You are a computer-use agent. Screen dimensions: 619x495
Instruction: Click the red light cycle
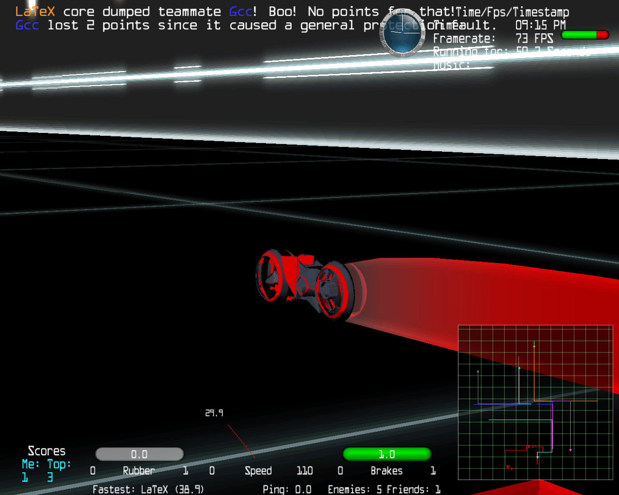[305, 283]
